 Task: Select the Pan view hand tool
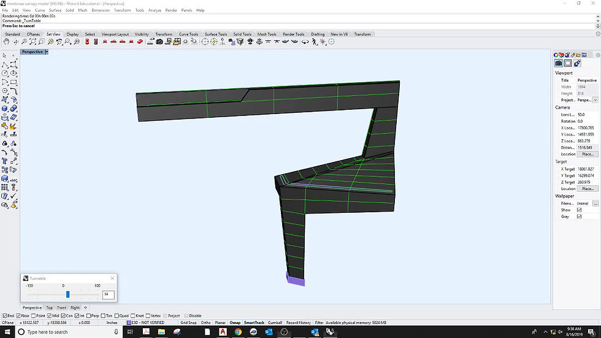tap(6, 42)
